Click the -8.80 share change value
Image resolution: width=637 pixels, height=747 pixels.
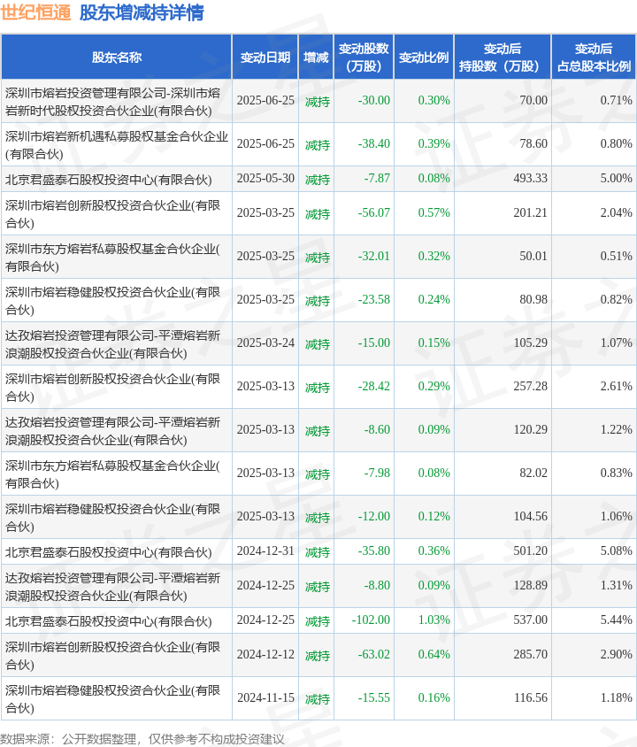[x=377, y=586]
